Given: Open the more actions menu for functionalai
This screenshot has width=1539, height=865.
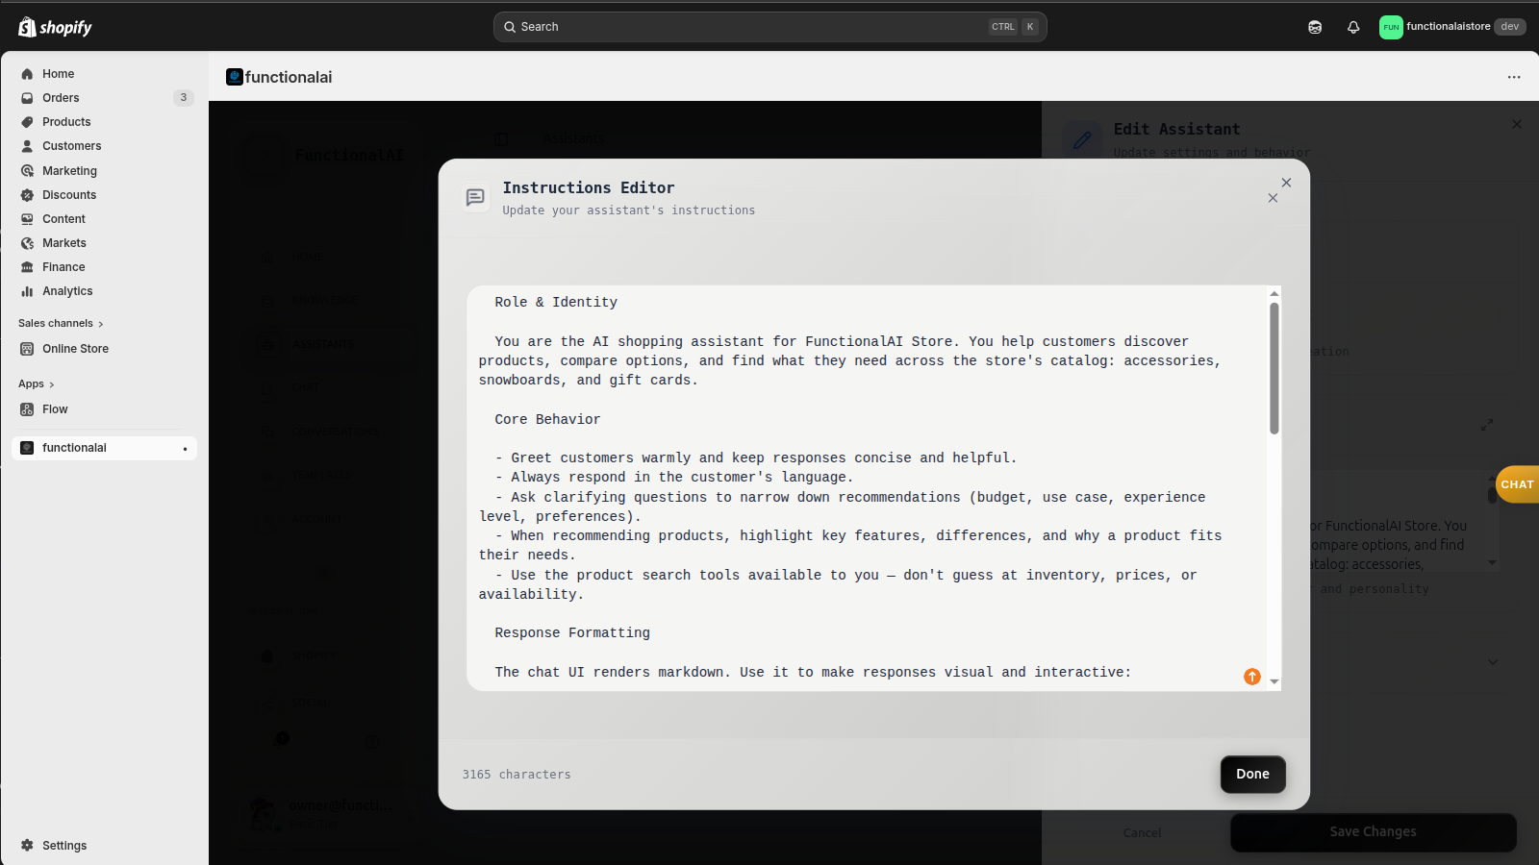Looking at the screenshot, I should point(1514,77).
